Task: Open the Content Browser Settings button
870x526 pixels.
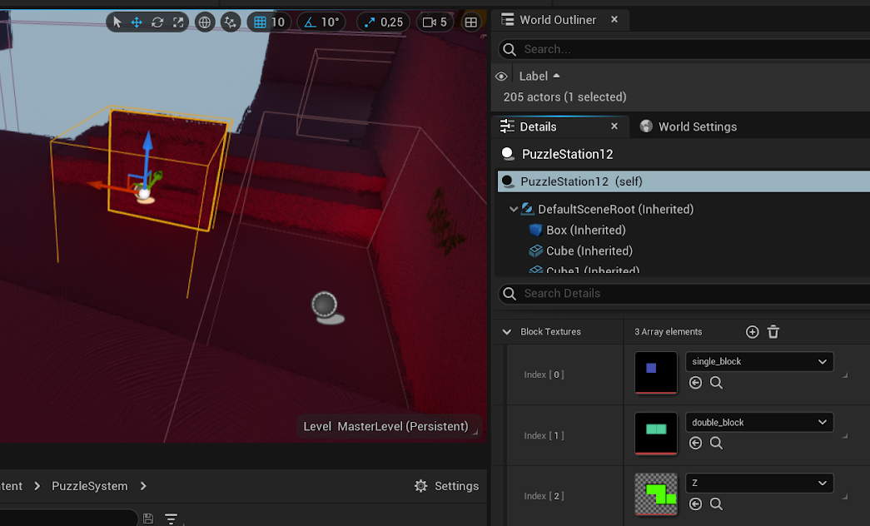Action: point(446,486)
